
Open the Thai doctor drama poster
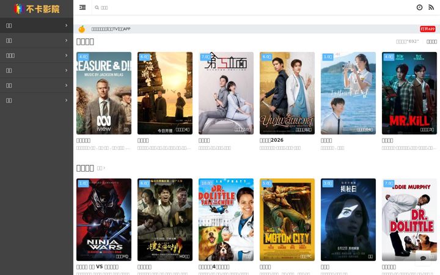pyautogui.click(x=287, y=93)
